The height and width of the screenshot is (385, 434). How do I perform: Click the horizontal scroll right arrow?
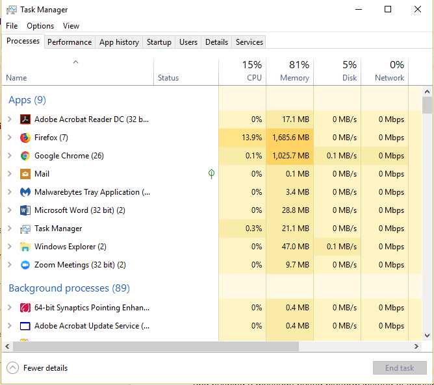(x=416, y=346)
